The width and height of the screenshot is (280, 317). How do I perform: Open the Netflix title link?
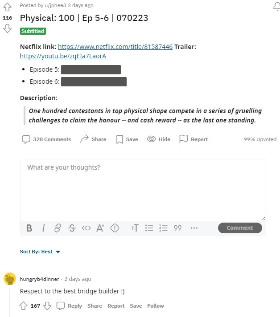pyautogui.click(x=115, y=47)
